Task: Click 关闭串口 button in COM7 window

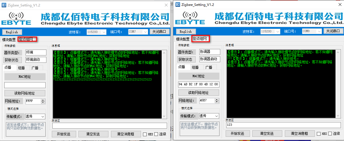Action: click(160, 32)
